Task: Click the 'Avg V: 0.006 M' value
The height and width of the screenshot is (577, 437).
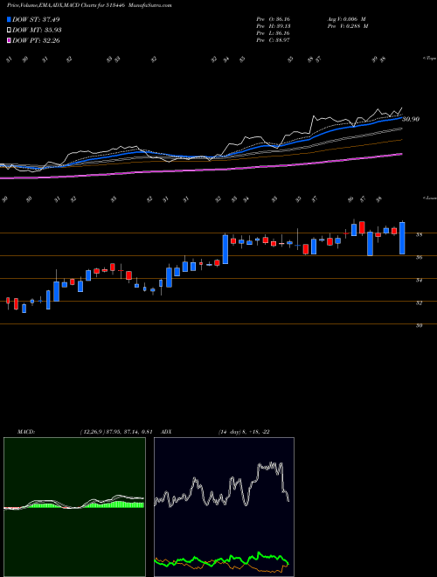Action: pyautogui.click(x=346, y=19)
